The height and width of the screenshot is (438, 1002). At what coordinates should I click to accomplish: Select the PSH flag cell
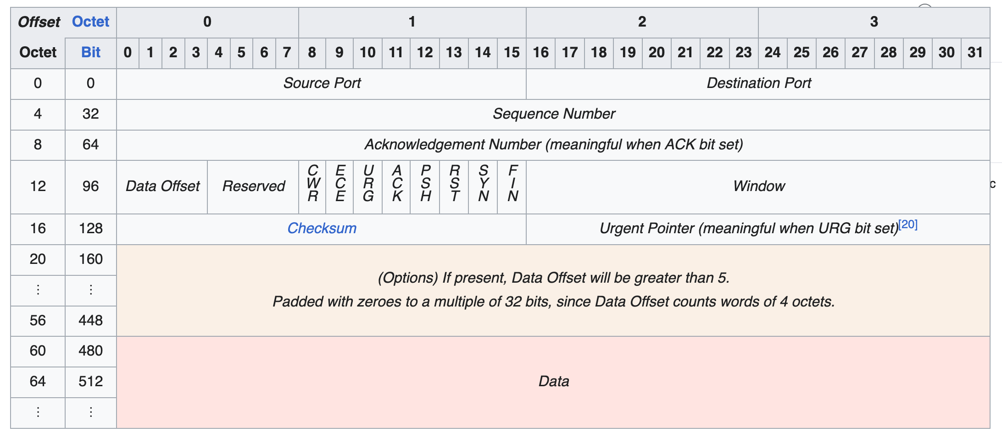coord(425,186)
